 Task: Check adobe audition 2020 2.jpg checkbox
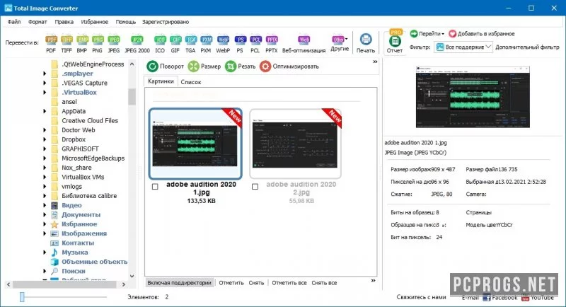coord(255,187)
